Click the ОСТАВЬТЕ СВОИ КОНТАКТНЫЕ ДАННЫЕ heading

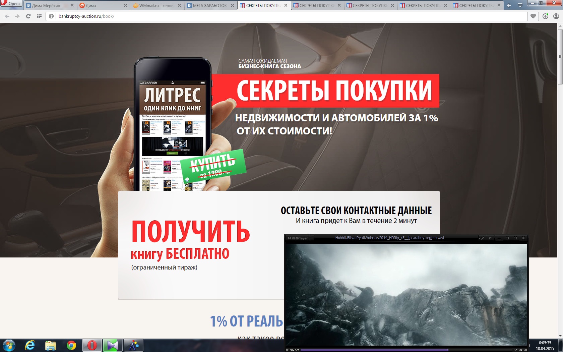click(356, 211)
